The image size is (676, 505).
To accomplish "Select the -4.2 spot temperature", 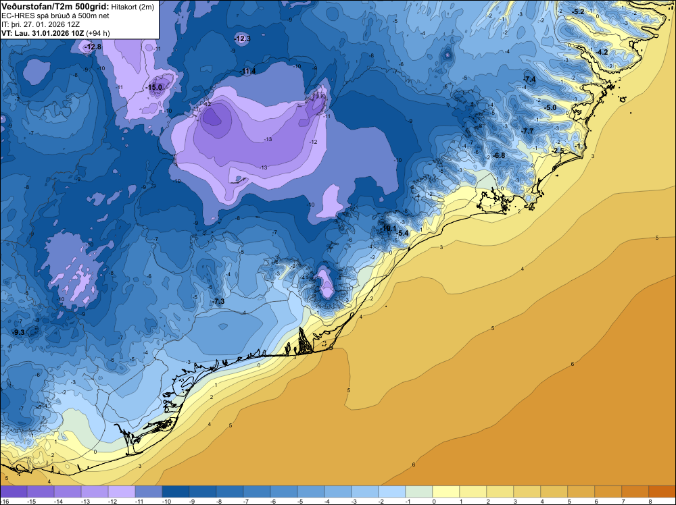I will click(x=602, y=52).
